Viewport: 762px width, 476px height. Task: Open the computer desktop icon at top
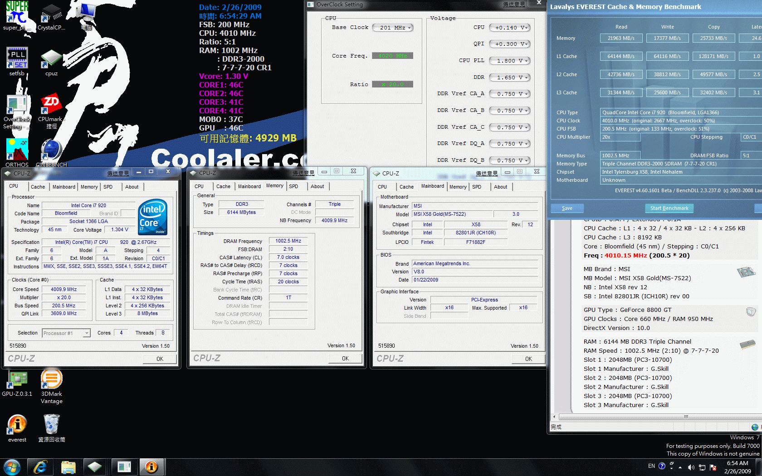(87, 15)
